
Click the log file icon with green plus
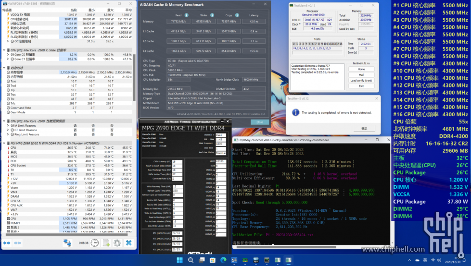tap(107, 243)
